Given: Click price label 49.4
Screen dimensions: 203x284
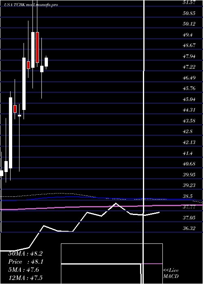Looking at the screenshot, I should click(188, 35).
